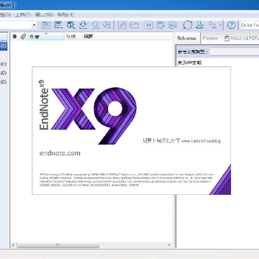Viewport: 259px width, 259px height.
Task: Click the Return to Word Processor icon
Action: coord(173,25)
